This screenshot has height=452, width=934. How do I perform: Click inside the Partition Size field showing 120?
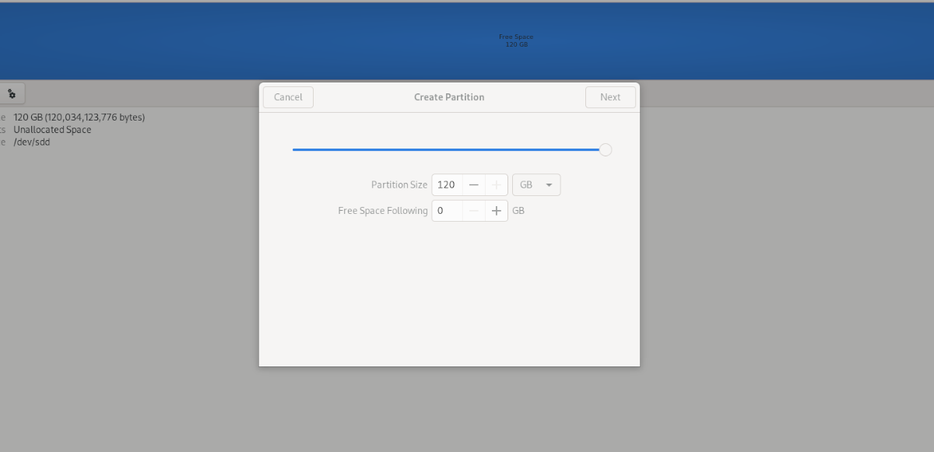[x=447, y=185]
